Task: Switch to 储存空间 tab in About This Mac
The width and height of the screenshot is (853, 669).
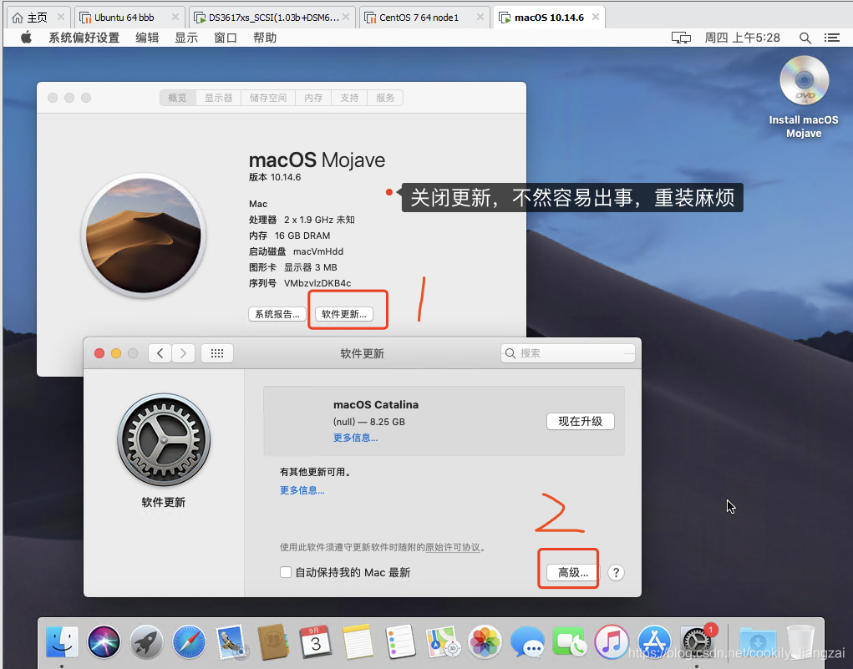Action: 268,98
